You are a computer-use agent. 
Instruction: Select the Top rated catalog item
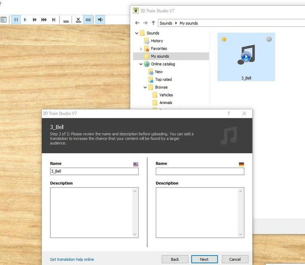click(163, 79)
